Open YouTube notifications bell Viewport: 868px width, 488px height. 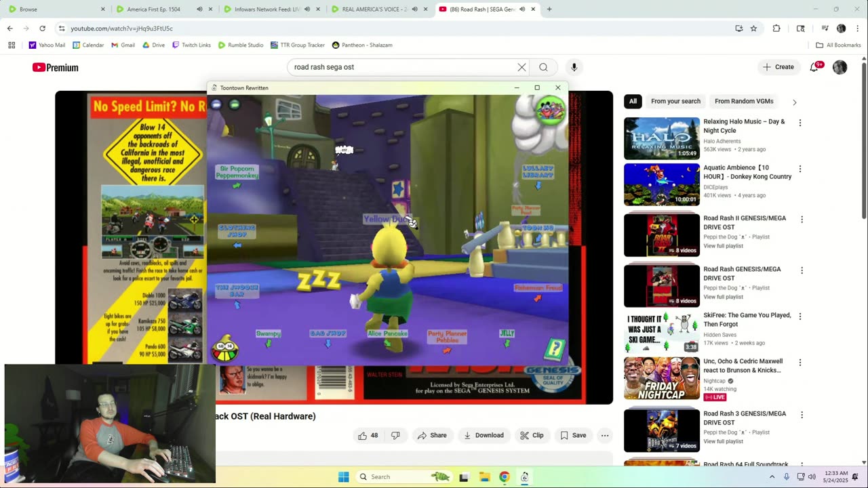(x=815, y=66)
